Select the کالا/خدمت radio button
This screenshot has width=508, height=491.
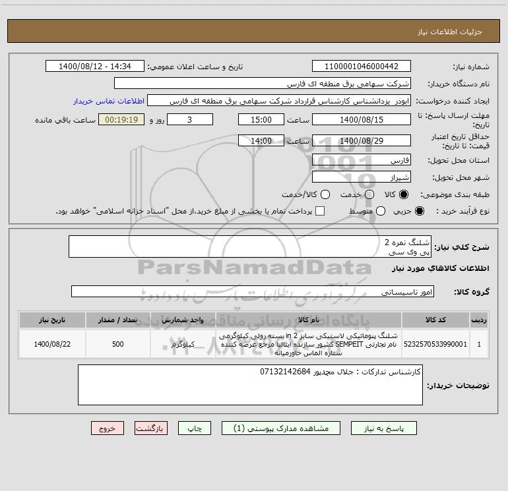coord(325,194)
